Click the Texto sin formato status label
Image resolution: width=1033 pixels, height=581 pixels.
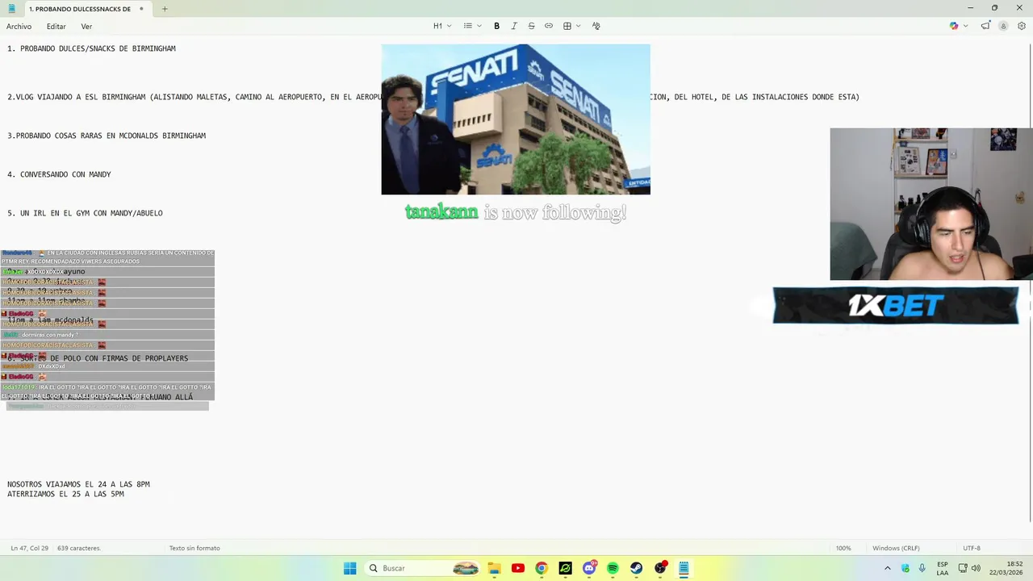[194, 548]
